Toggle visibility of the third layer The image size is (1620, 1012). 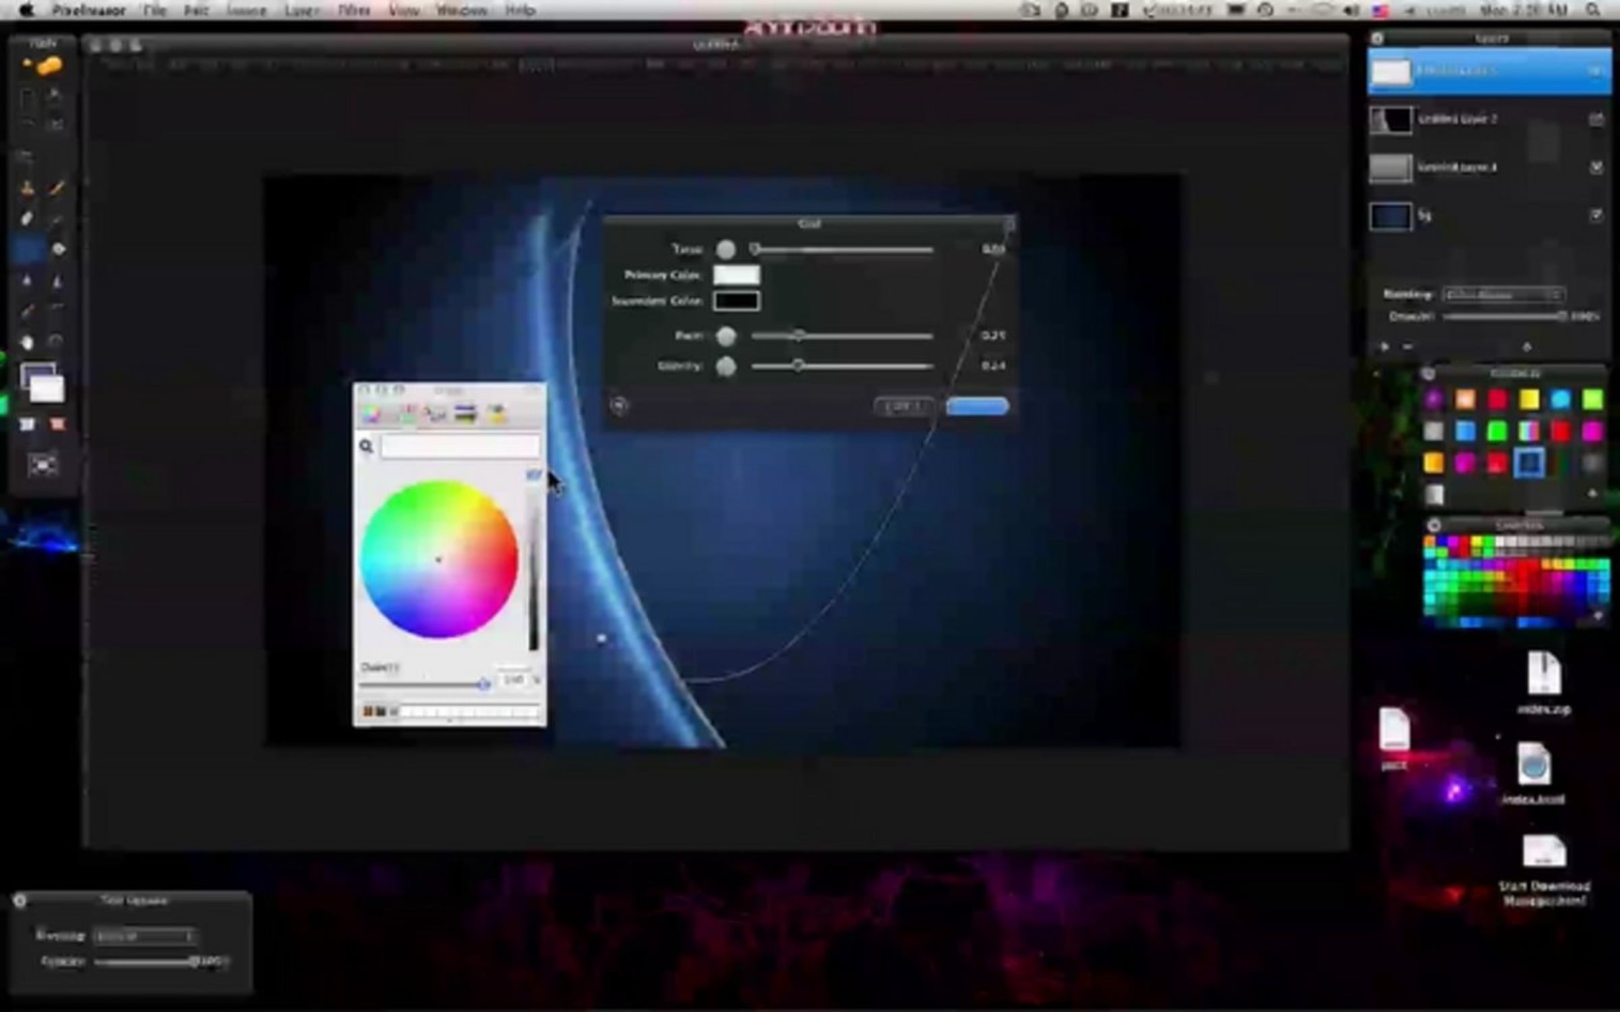[x=1596, y=167]
